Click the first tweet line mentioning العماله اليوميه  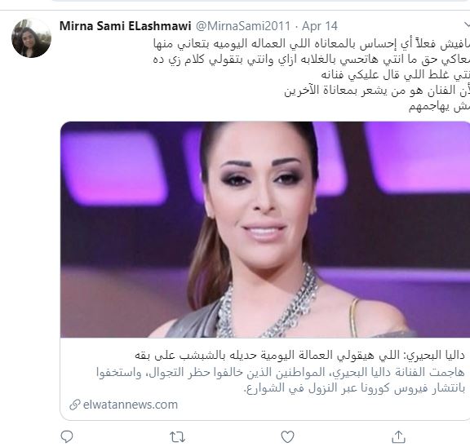pyautogui.click(x=311, y=44)
